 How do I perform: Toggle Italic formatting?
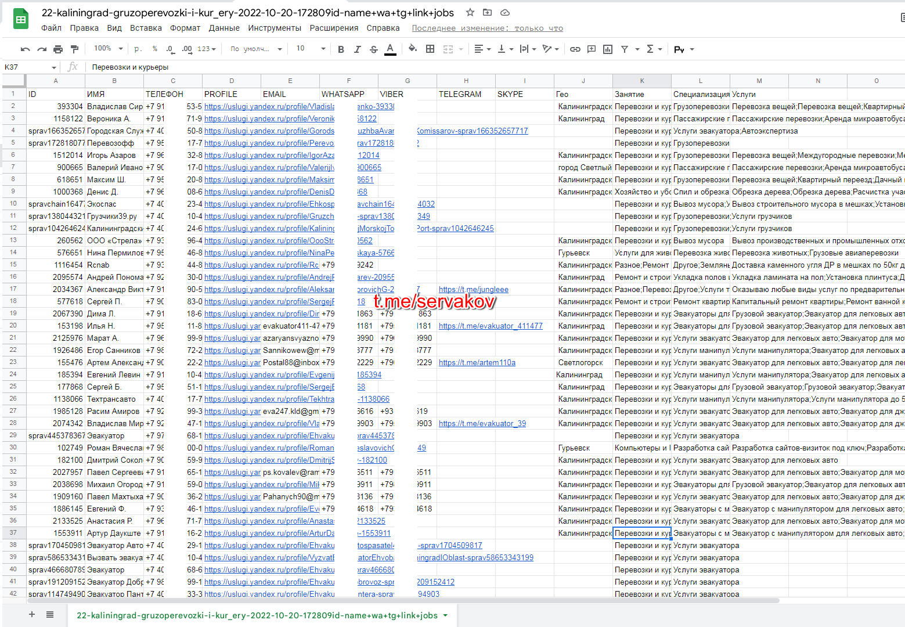tap(357, 49)
